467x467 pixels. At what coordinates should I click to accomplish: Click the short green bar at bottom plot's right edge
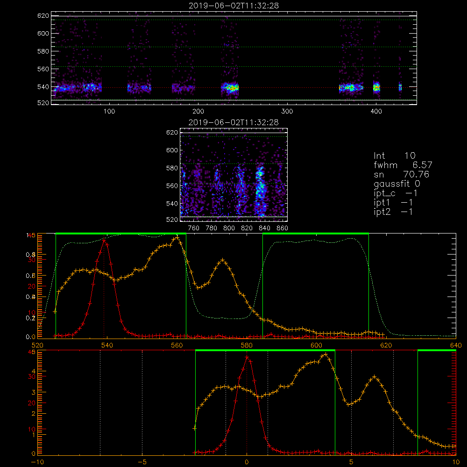click(x=437, y=350)
